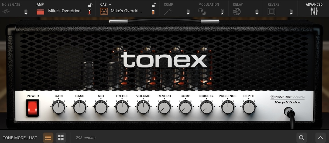The width and height of the screenshot is (329, 143).
Task: Expand the tone model list panel arrow
Action: click(x=321, y=138)
